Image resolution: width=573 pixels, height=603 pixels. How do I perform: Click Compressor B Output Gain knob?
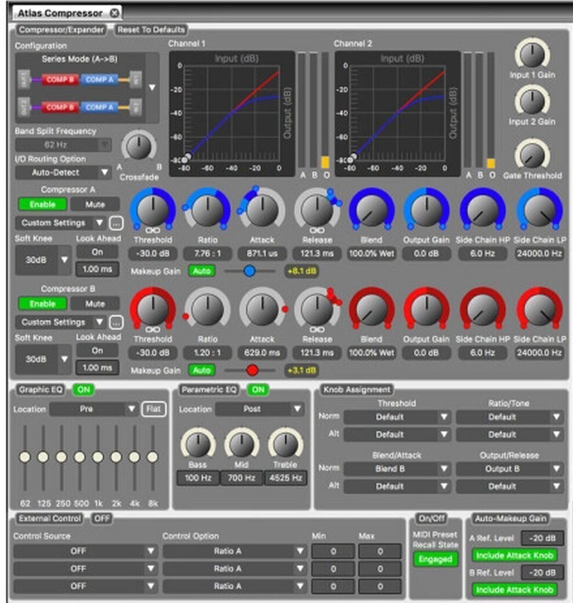[x=426, y=308]
